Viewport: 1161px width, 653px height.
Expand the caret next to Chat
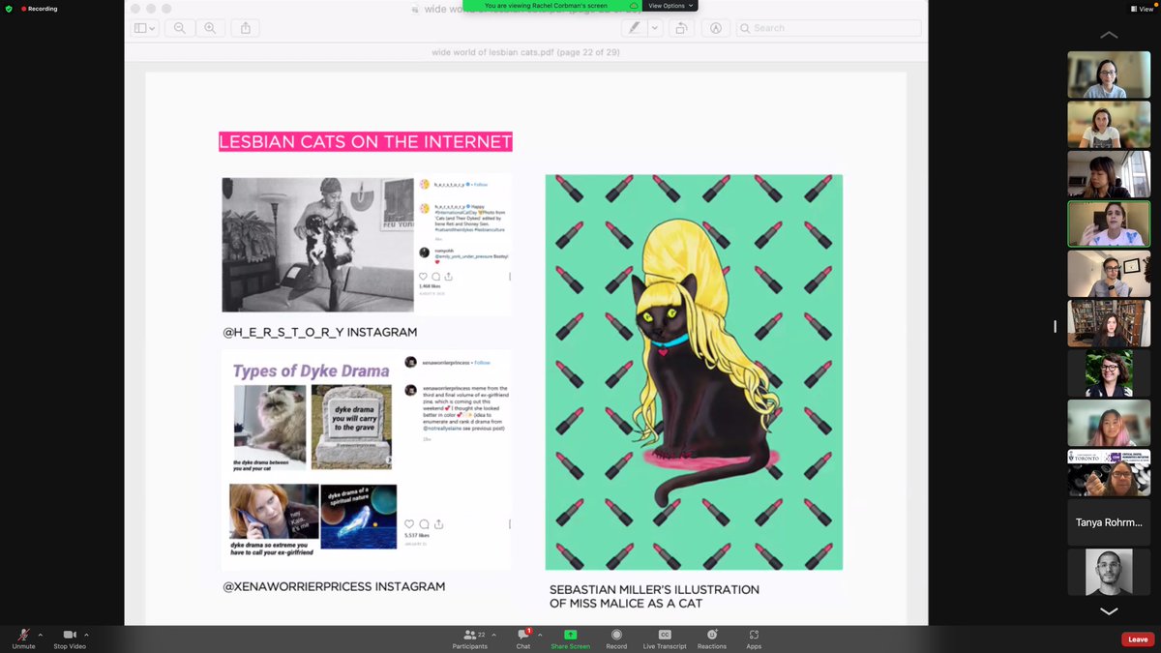coord(542,635)
